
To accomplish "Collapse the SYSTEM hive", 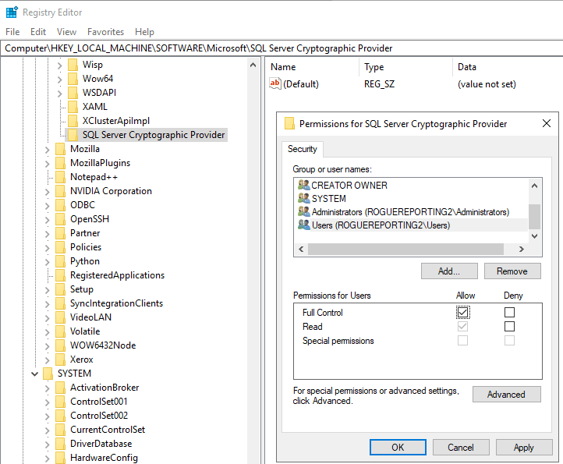I will pos(34,374).
